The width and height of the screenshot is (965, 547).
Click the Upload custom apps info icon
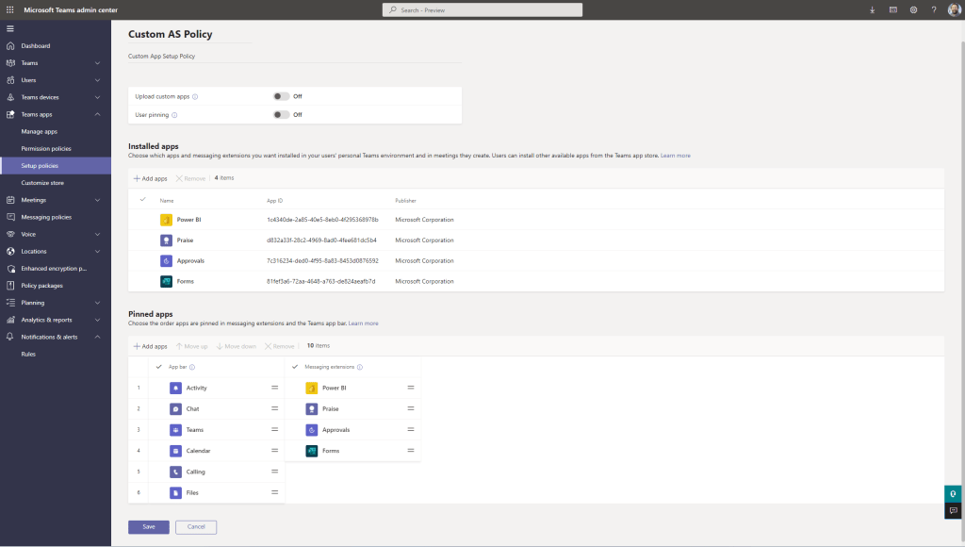pyautogui.click(x=195, y=96)
